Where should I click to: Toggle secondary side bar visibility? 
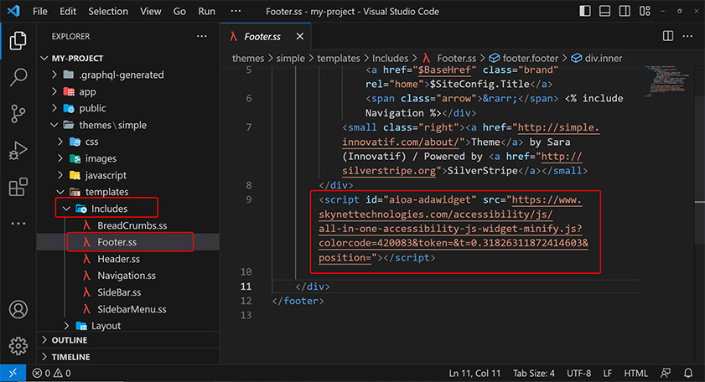(x=625, y=11)
